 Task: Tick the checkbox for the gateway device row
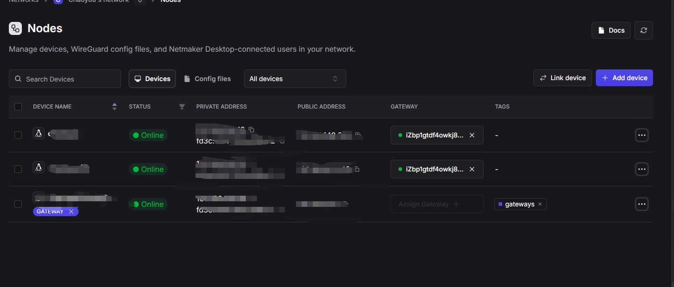[18, 204]
